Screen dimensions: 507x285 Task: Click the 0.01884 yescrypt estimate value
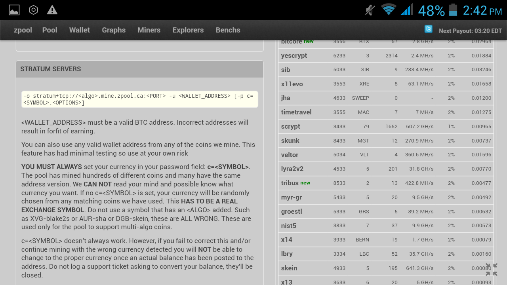click(x=481, y=56)
